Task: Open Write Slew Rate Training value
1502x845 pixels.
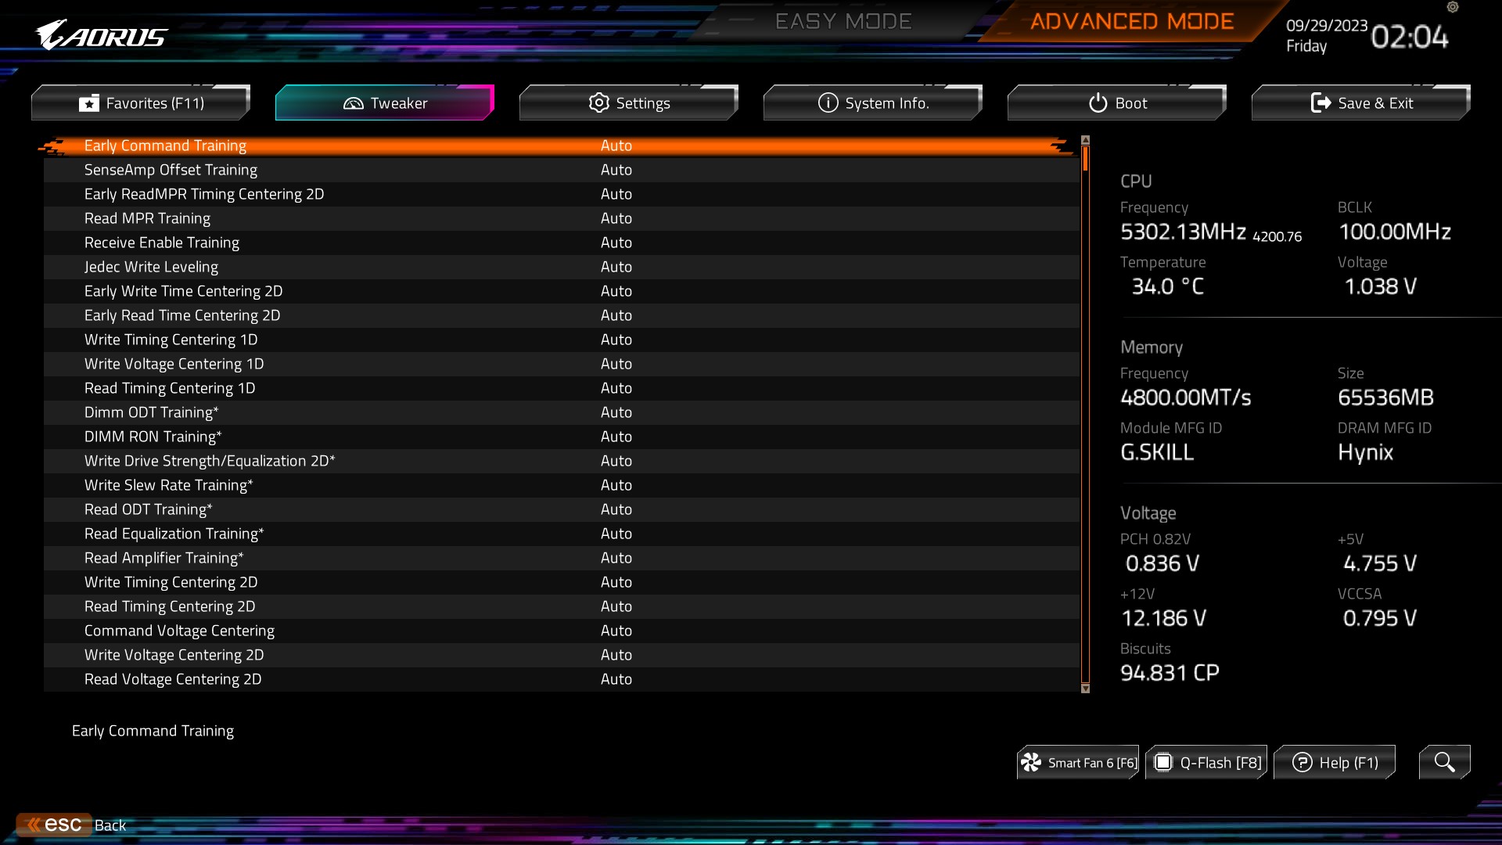Action: click(x=616, y=485)
